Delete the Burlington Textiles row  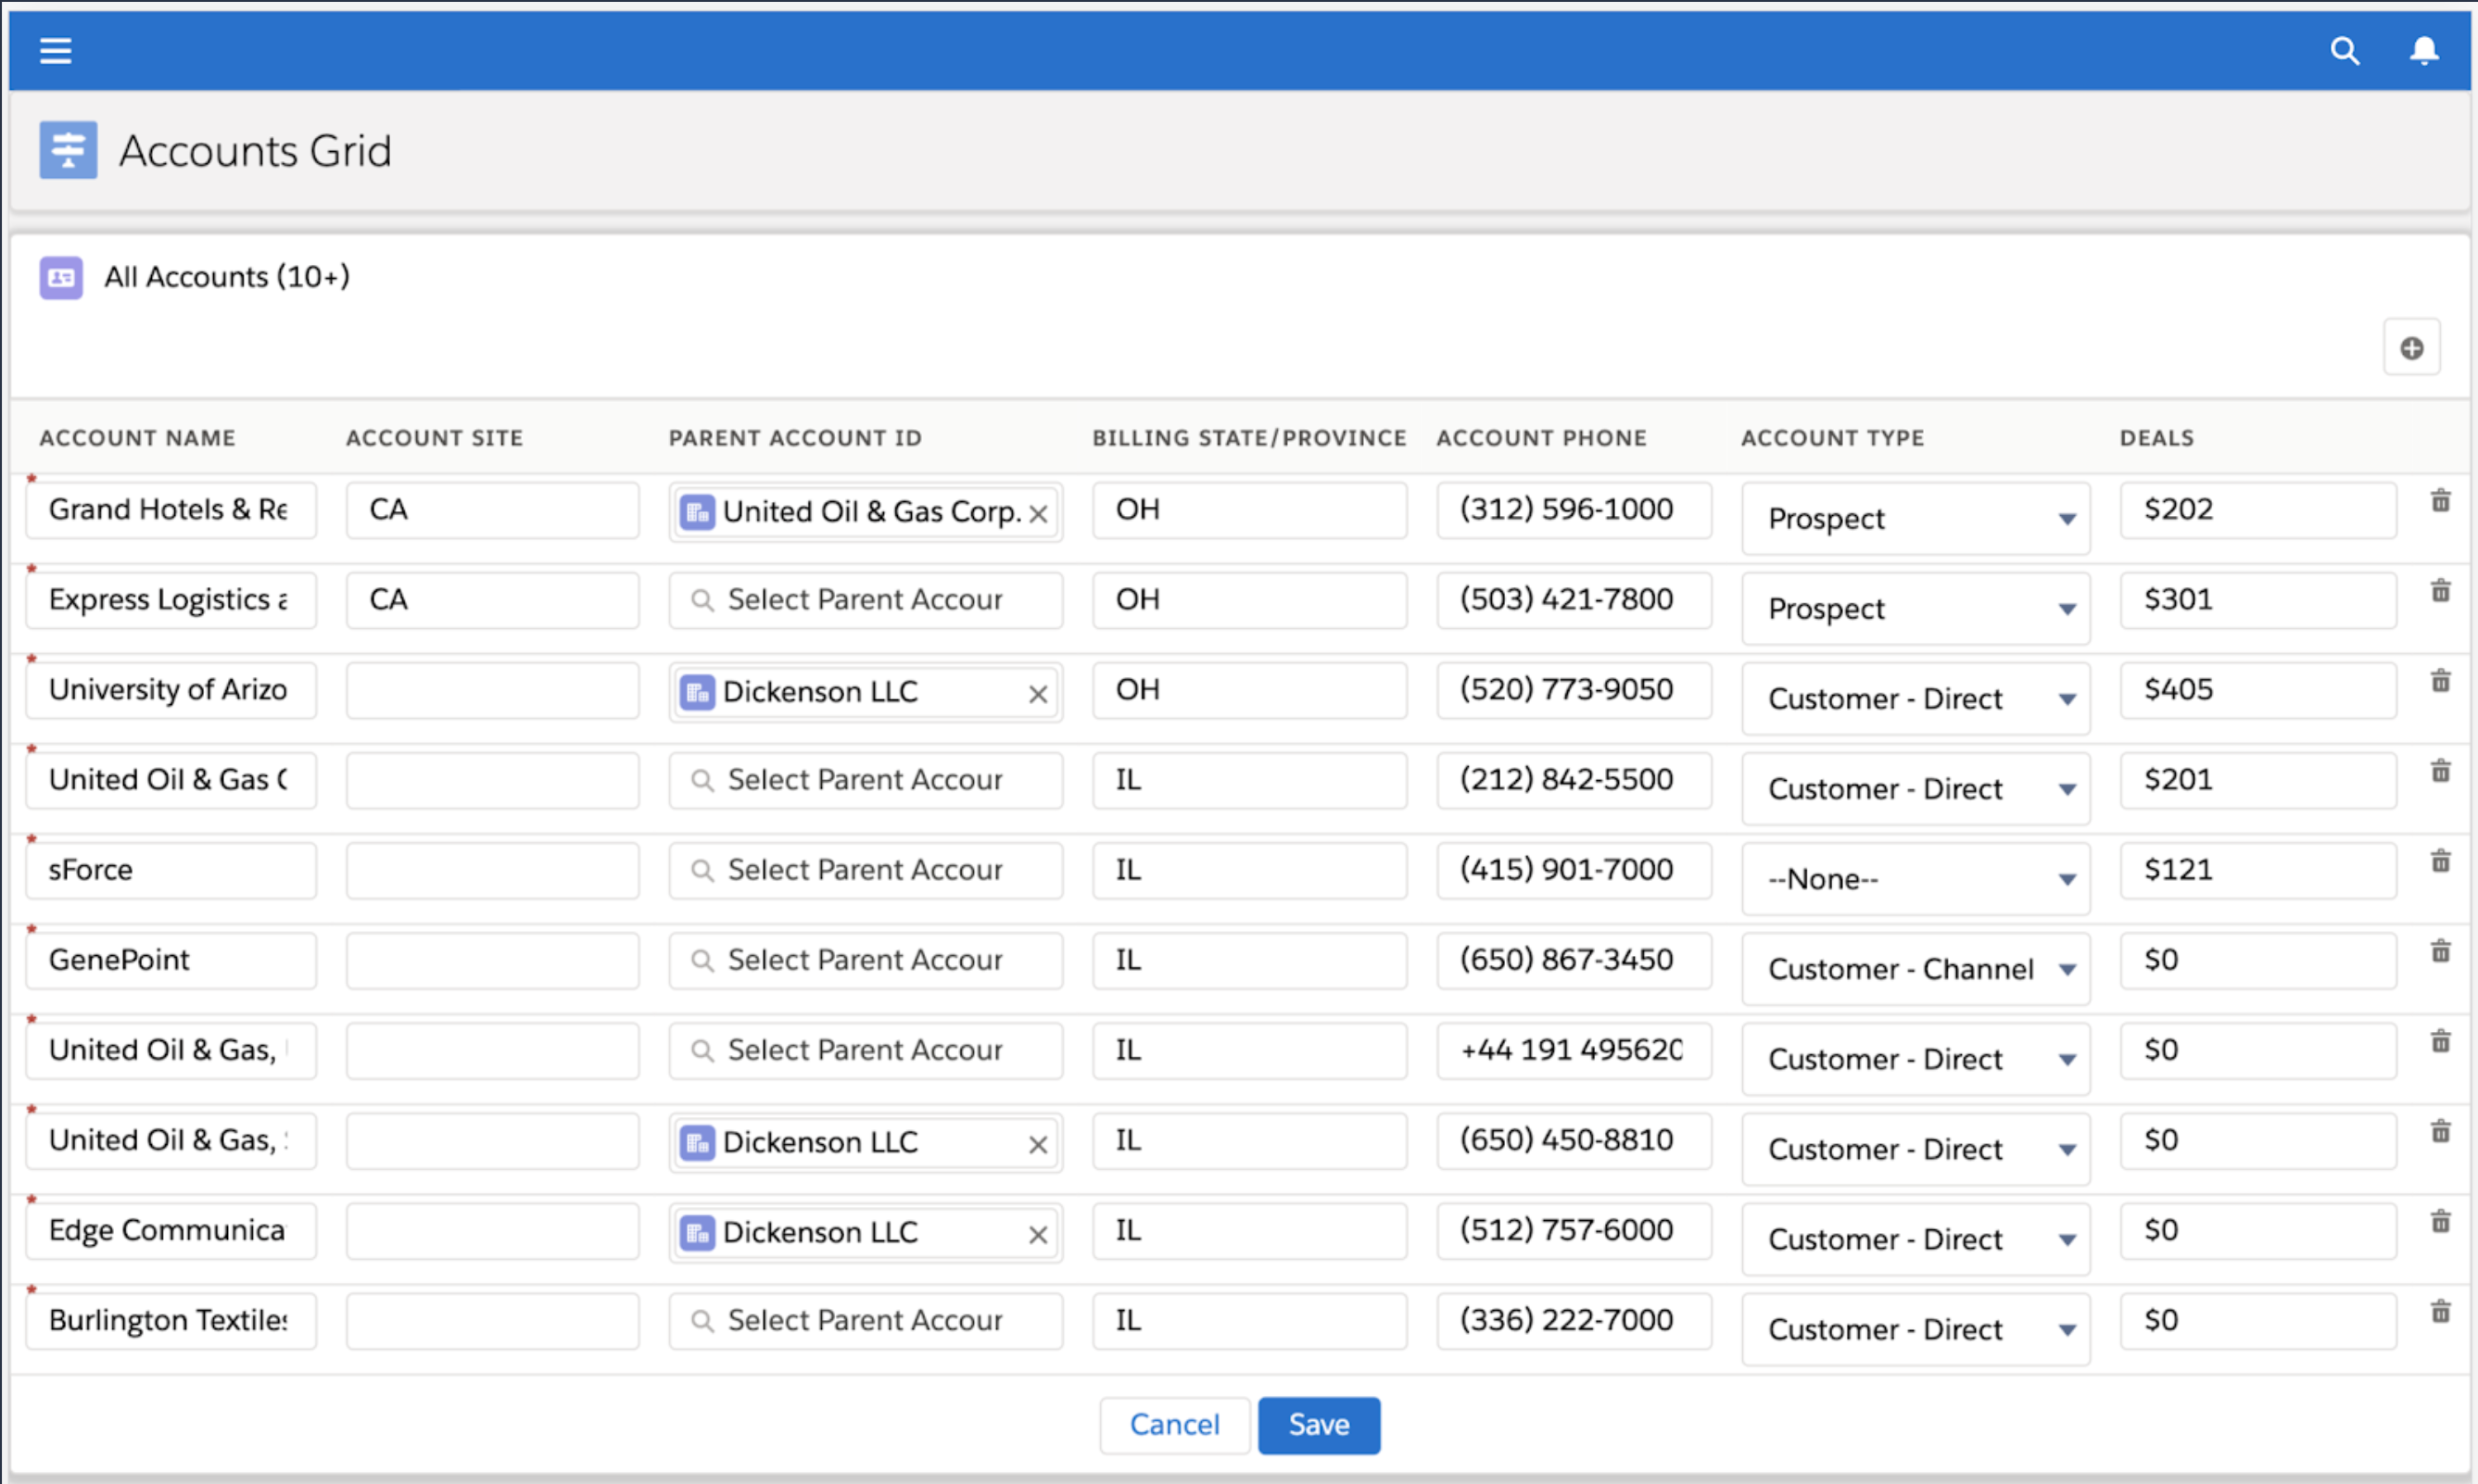click(x=2440, y=1311)
